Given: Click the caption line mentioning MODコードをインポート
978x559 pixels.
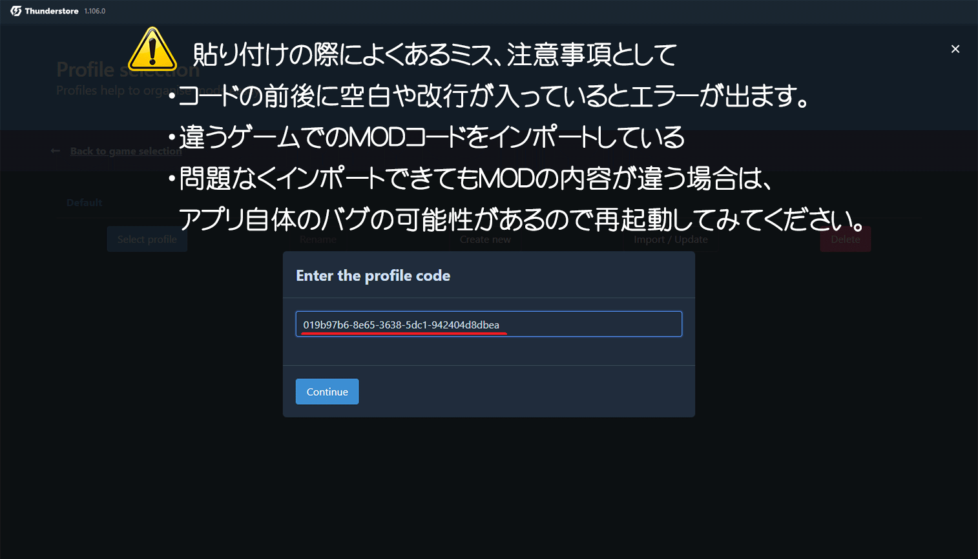Looking at the screenshot, I should (426, 137).
